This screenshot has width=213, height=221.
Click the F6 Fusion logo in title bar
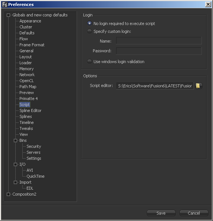[x=4, y=4]
